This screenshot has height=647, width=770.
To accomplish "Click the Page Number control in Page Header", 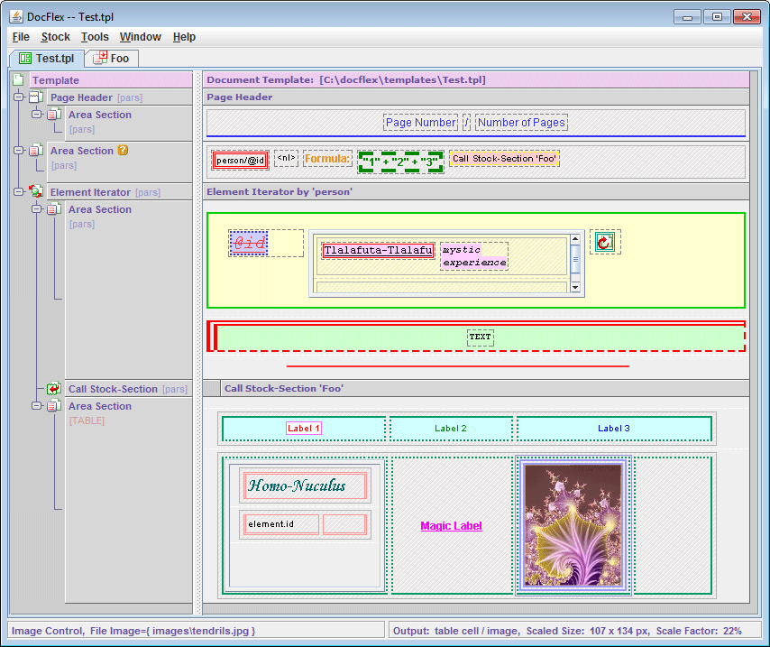I will tap(420, 122).
